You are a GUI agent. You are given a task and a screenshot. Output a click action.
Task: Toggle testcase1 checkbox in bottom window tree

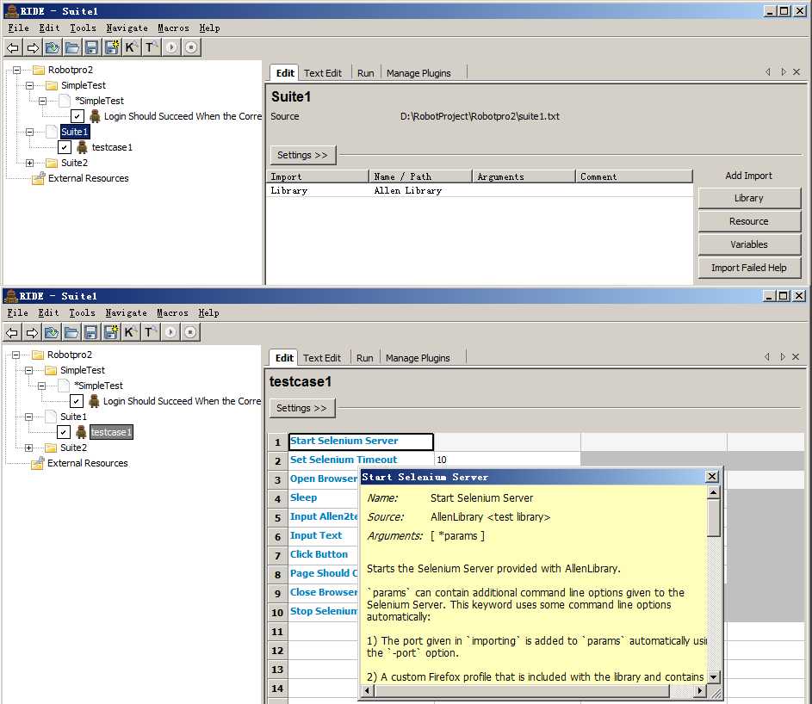63,432
